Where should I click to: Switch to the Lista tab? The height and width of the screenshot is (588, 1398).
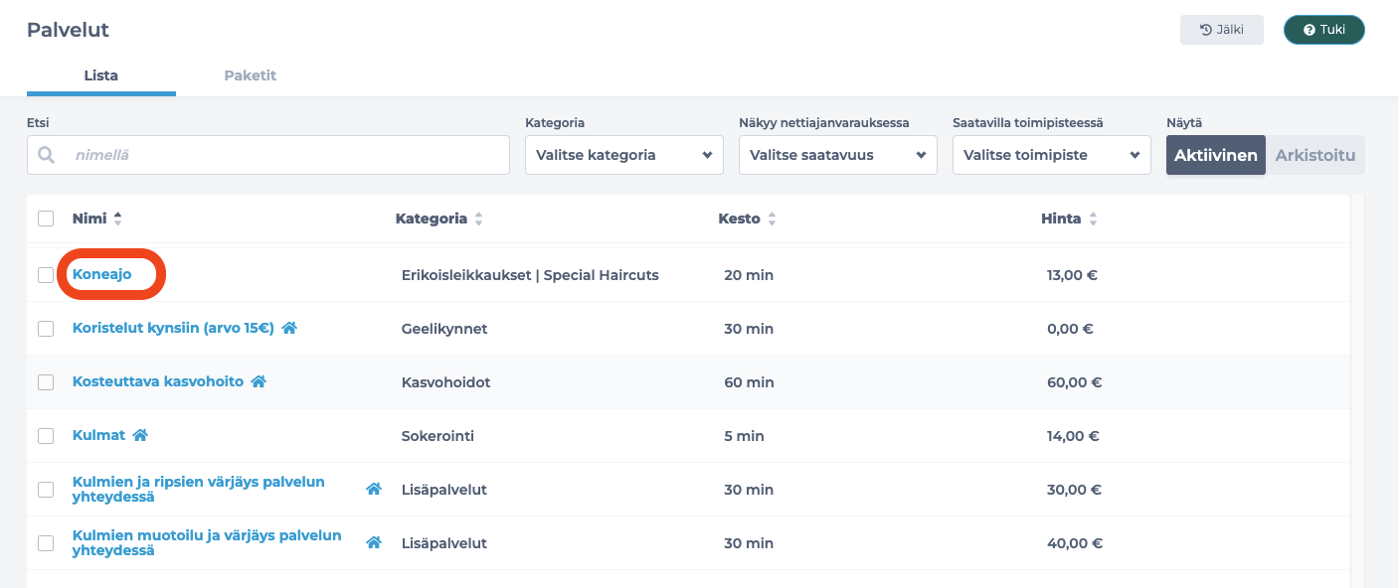(x=101, y=75)
